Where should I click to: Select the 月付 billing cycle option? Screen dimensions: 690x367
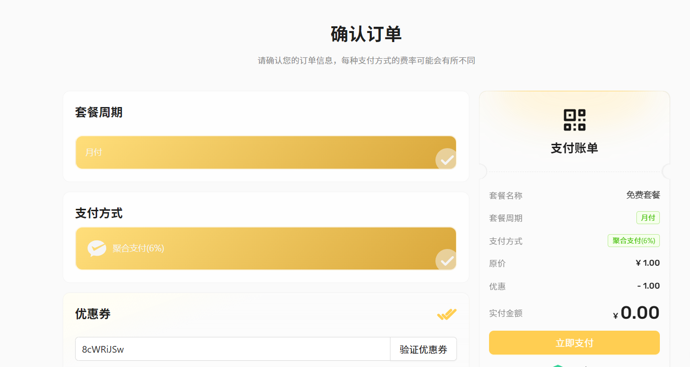[x=266, y=152]
